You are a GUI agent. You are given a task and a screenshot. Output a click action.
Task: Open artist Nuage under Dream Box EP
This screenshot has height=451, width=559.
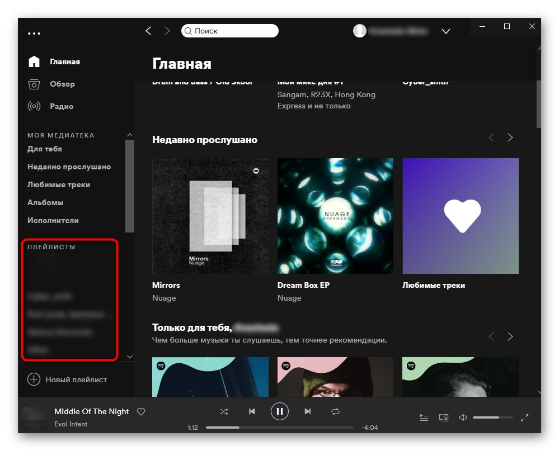[x=289, y=298]
